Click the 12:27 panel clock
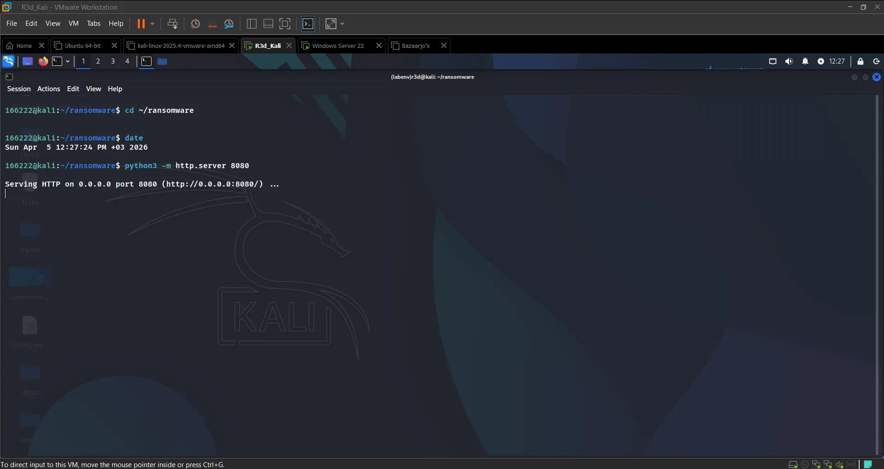 tap(837, 61)
